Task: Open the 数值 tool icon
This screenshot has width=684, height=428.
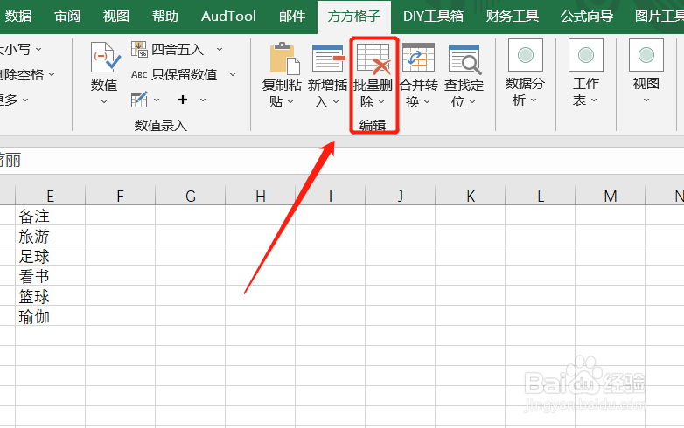Action: [105, 58]
